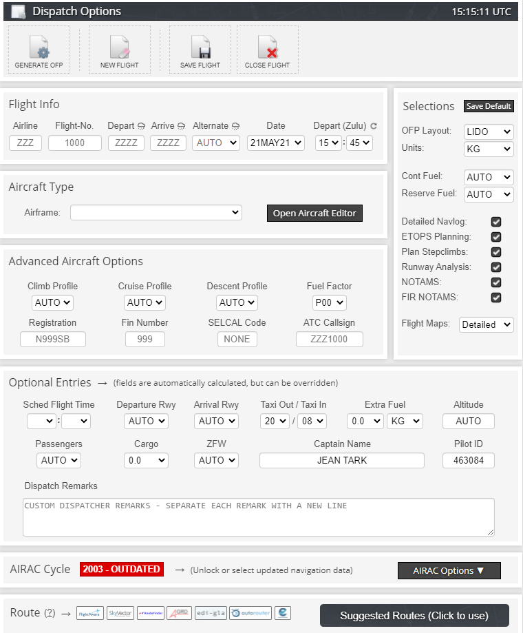Screen dimensions: 523x633
Task: Click the New Flight icon
Action: point(120,48)
